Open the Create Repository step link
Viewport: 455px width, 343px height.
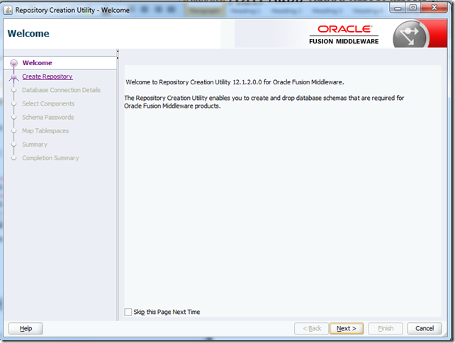47,77
